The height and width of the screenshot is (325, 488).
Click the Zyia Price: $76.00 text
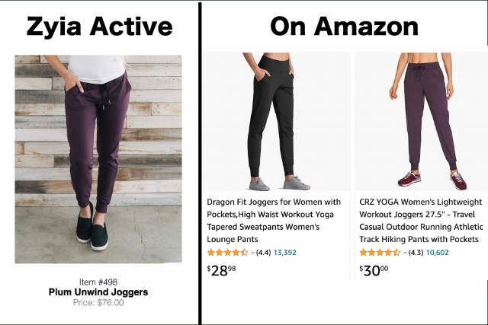point(98,302)
